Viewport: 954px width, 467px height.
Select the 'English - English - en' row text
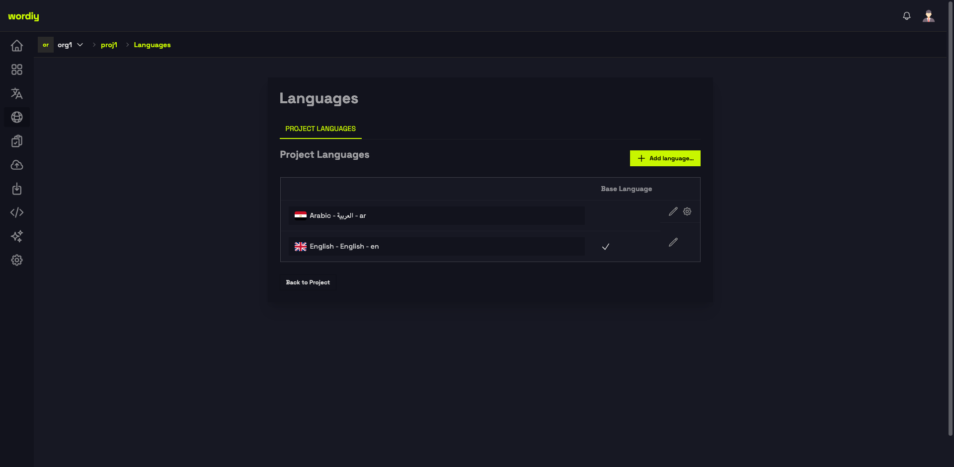click(x=344, y=246)
